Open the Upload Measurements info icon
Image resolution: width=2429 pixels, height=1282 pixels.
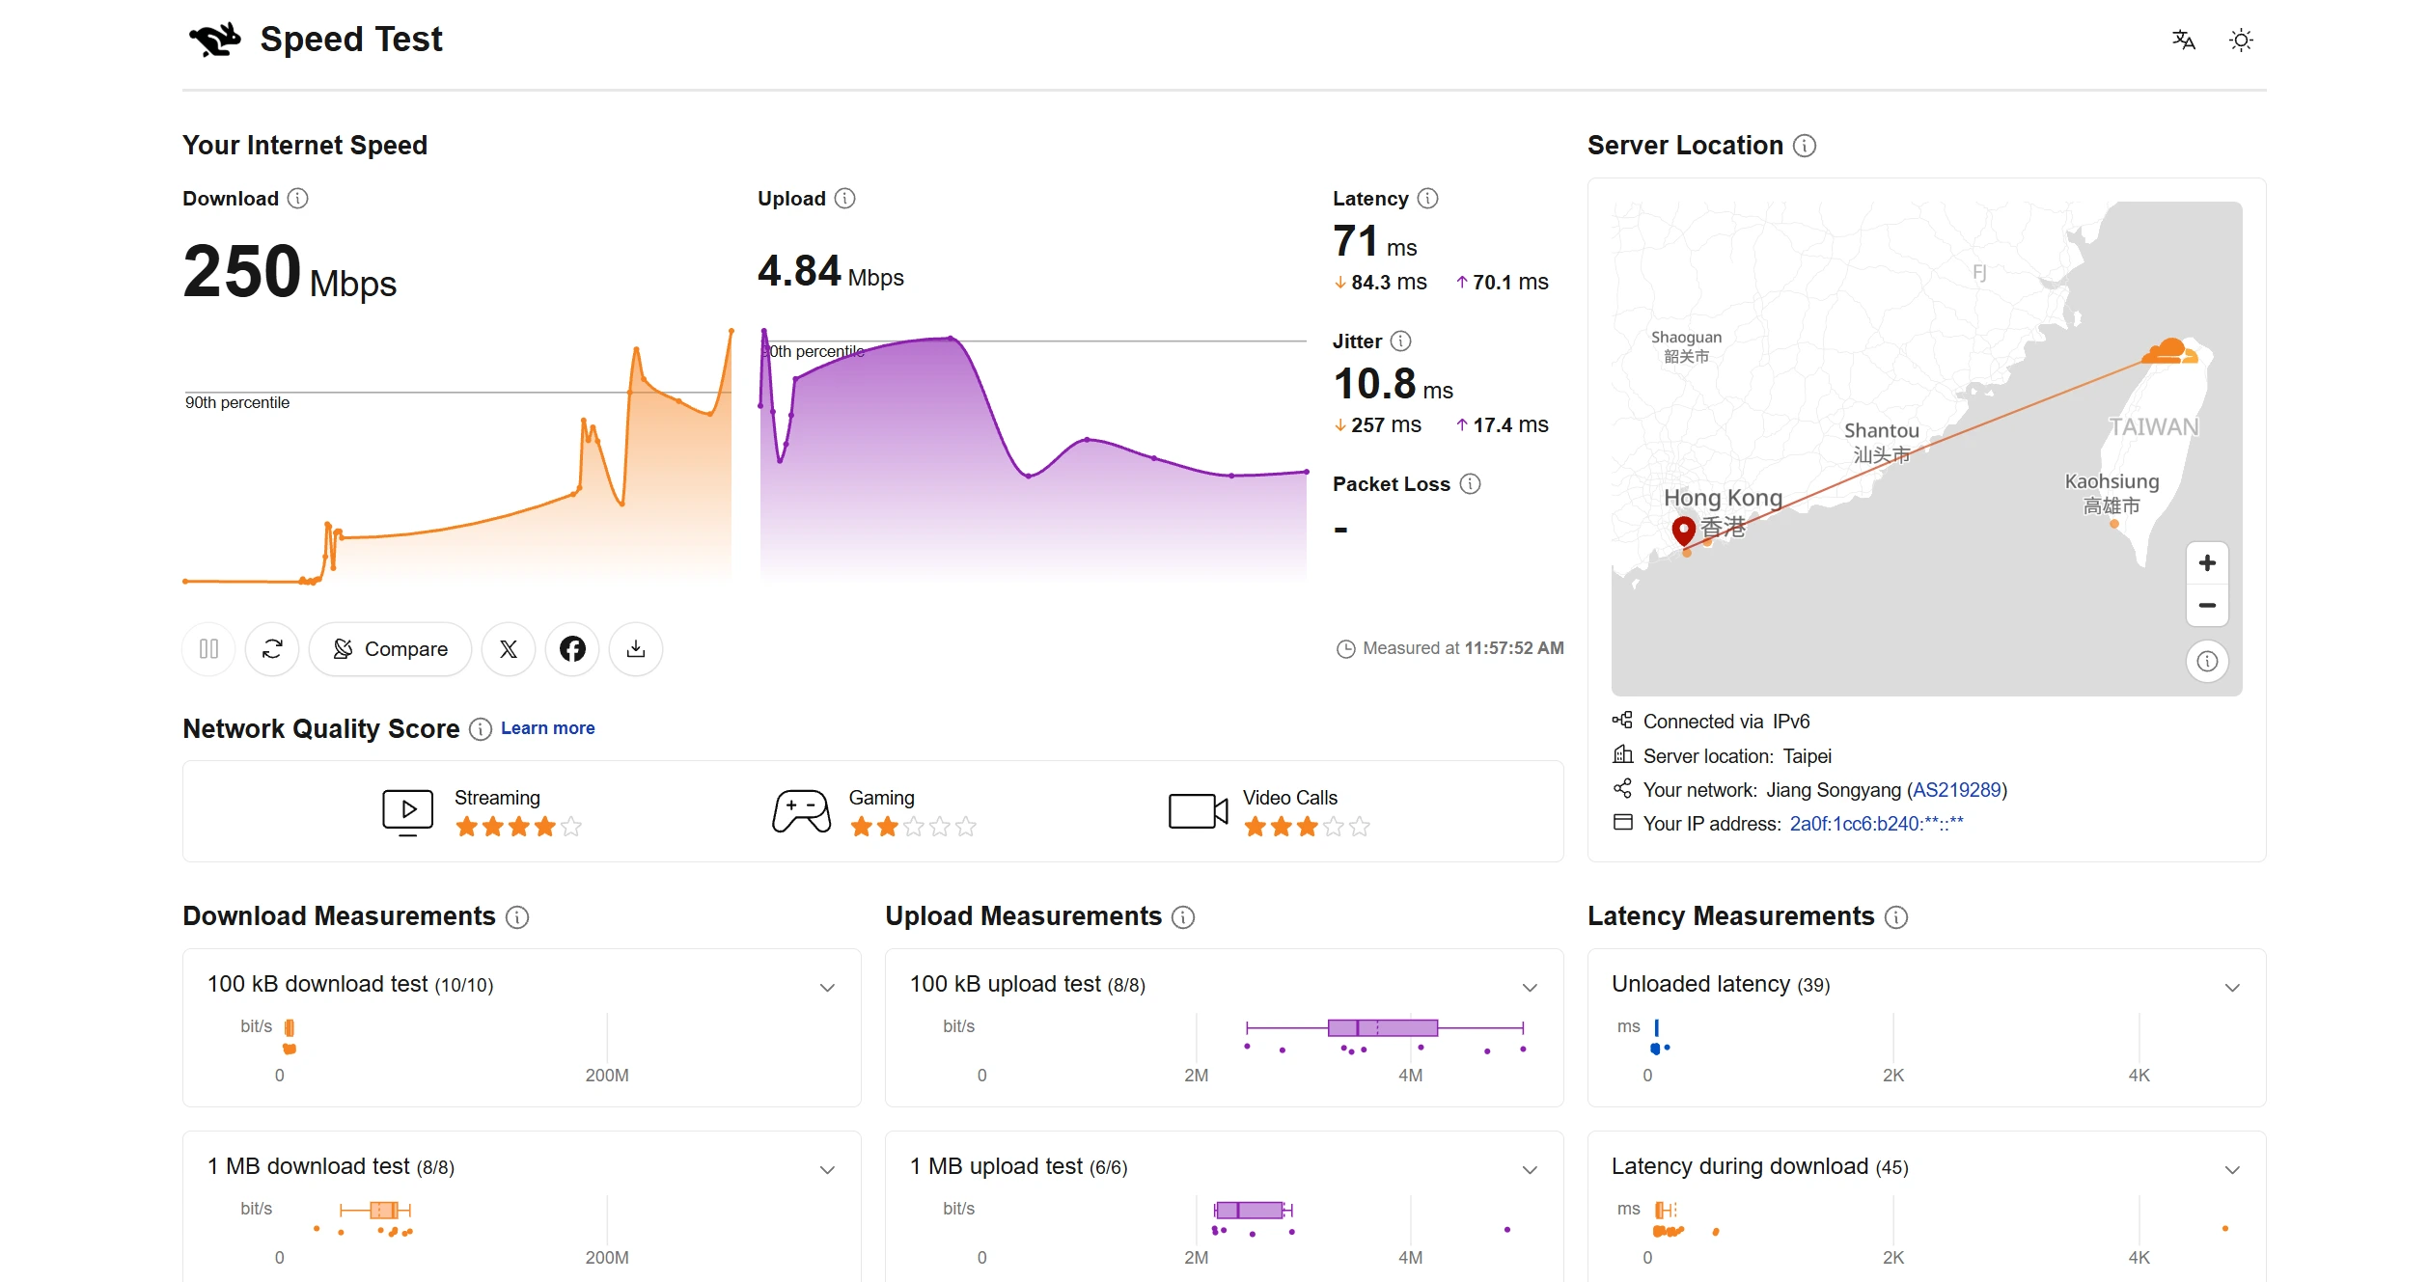point(1183,917)
